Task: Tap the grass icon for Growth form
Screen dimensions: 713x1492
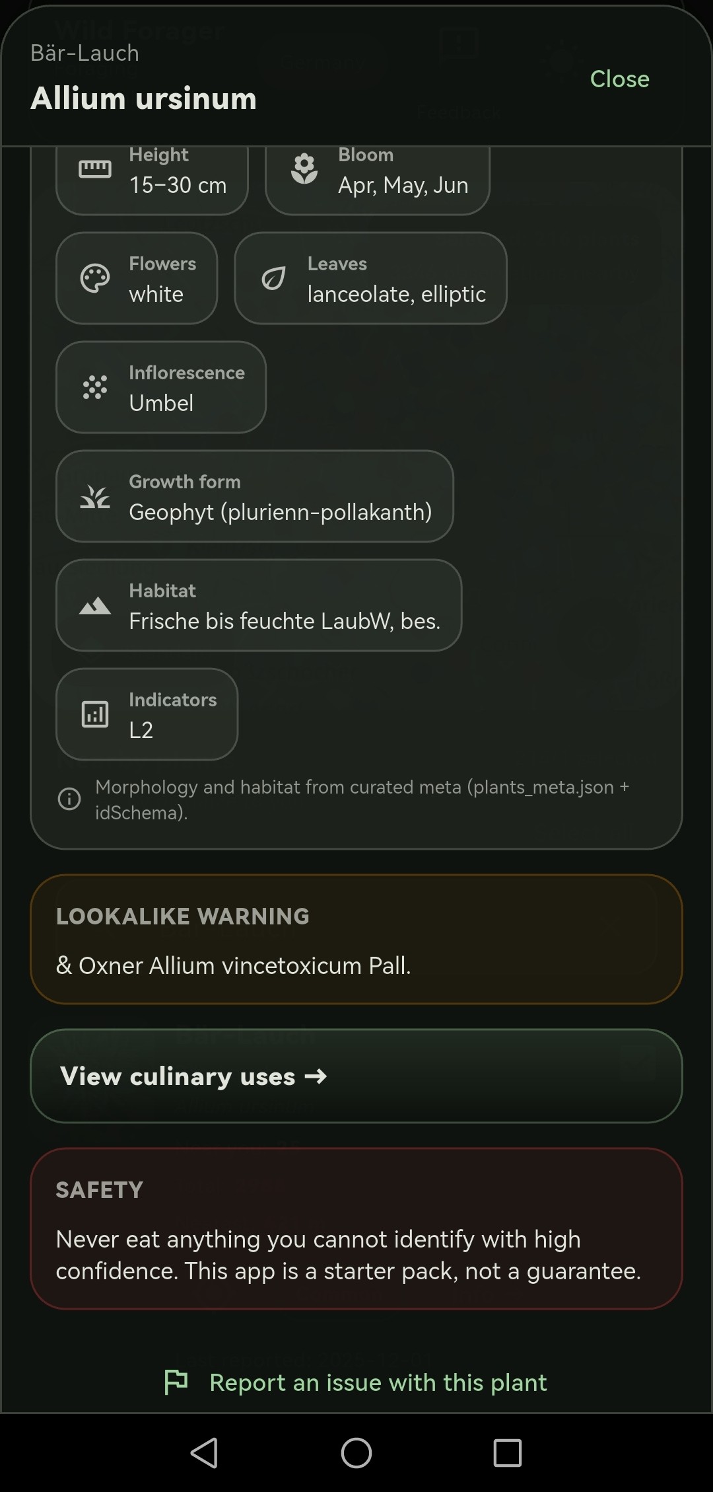Action: click(95, 496)
